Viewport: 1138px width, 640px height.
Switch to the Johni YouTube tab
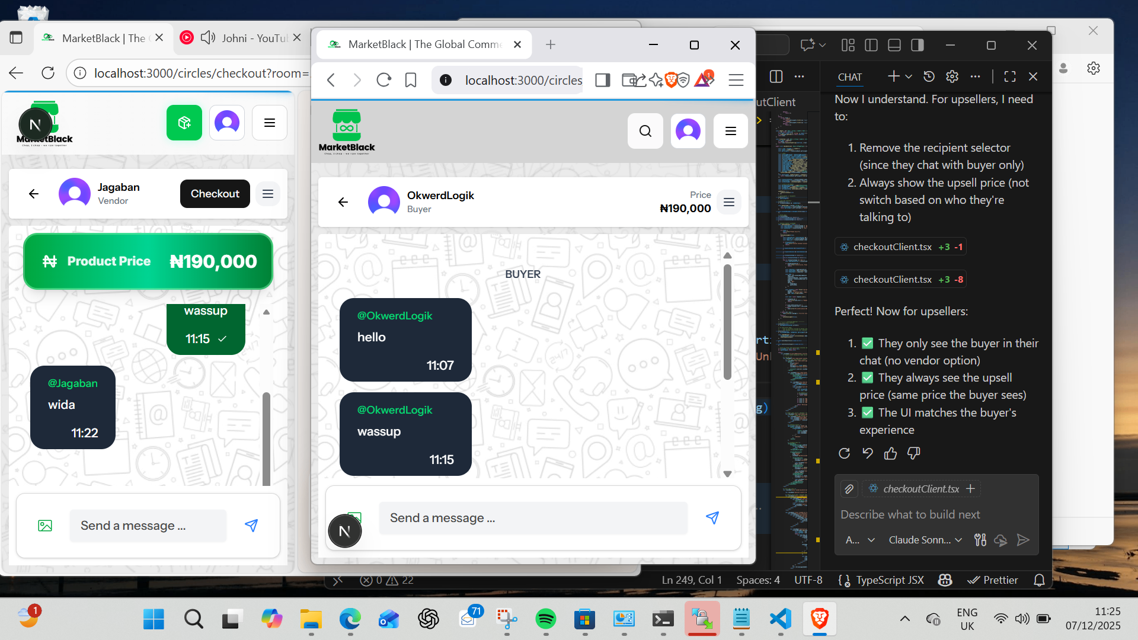[249, 38]
